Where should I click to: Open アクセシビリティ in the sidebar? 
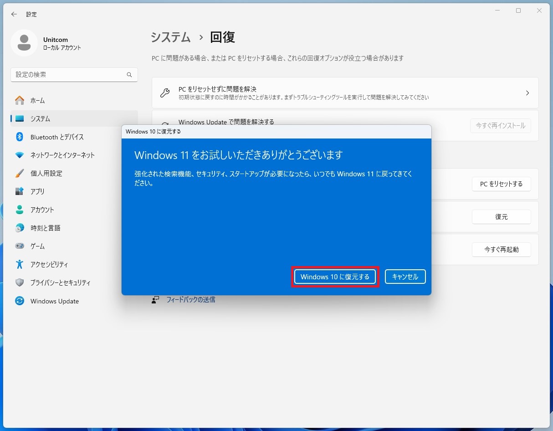(49, 264)
